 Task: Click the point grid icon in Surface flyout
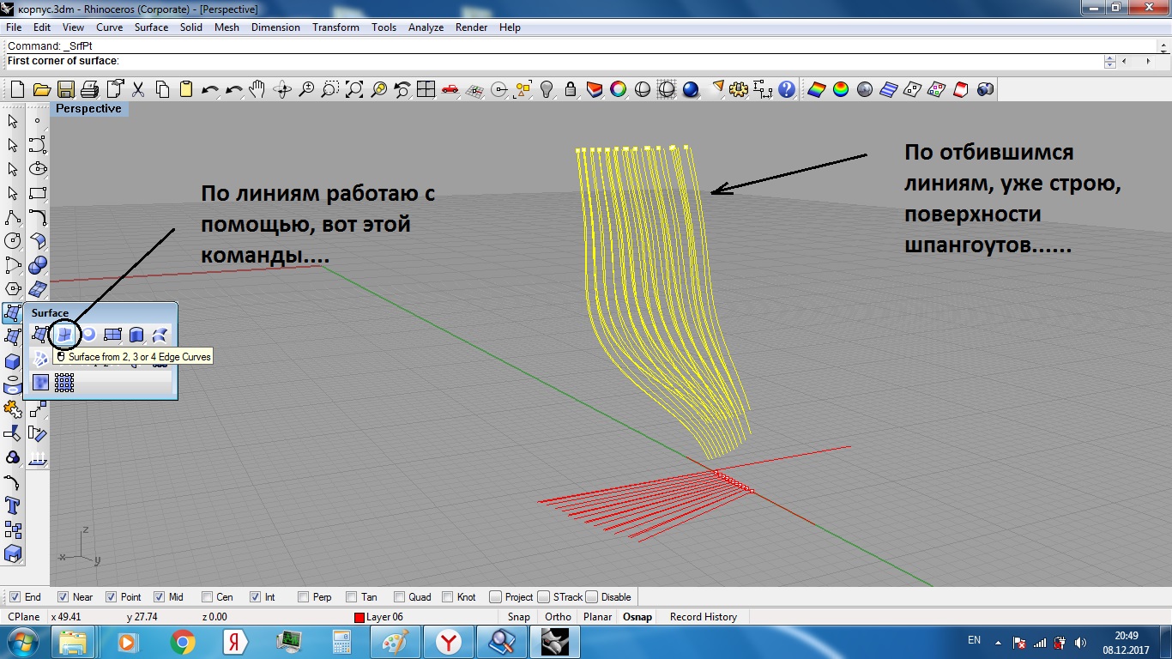(64, 383)
